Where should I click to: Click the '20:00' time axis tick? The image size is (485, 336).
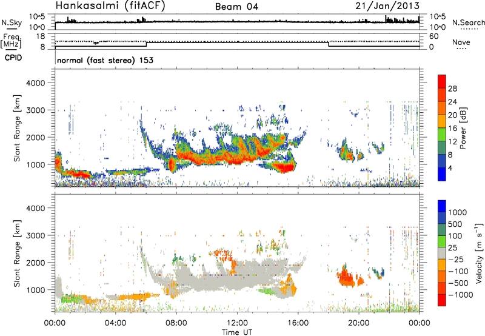[x=359, y=323]
